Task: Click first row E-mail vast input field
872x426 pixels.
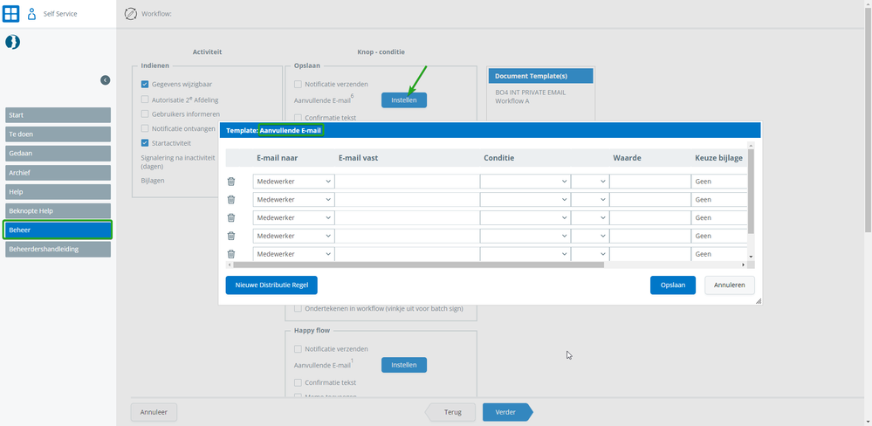Action: (407, 182)
